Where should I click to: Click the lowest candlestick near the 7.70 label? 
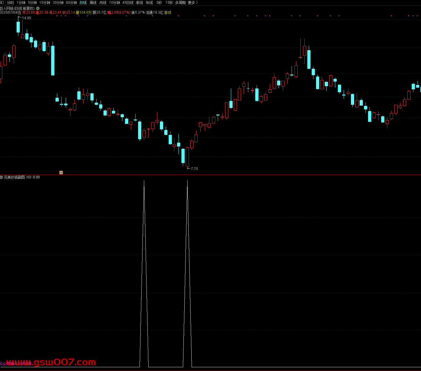point(187,157)
